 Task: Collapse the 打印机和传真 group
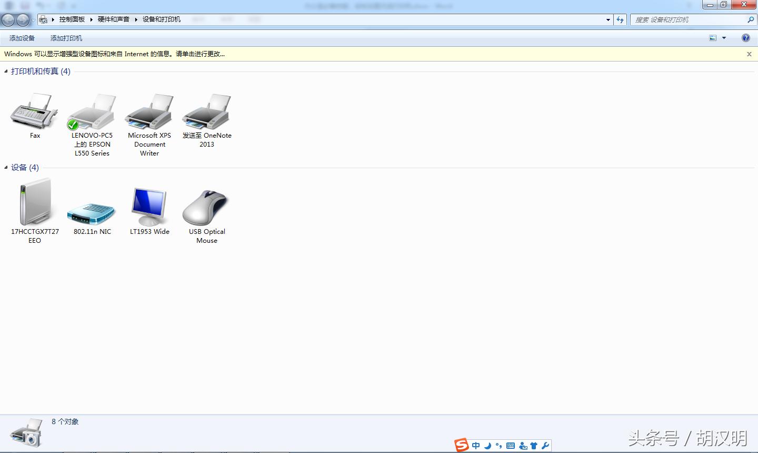click(x=6, y=71)
